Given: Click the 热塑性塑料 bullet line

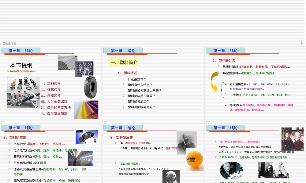Looking at the screenshot, I should pos(248,73).
